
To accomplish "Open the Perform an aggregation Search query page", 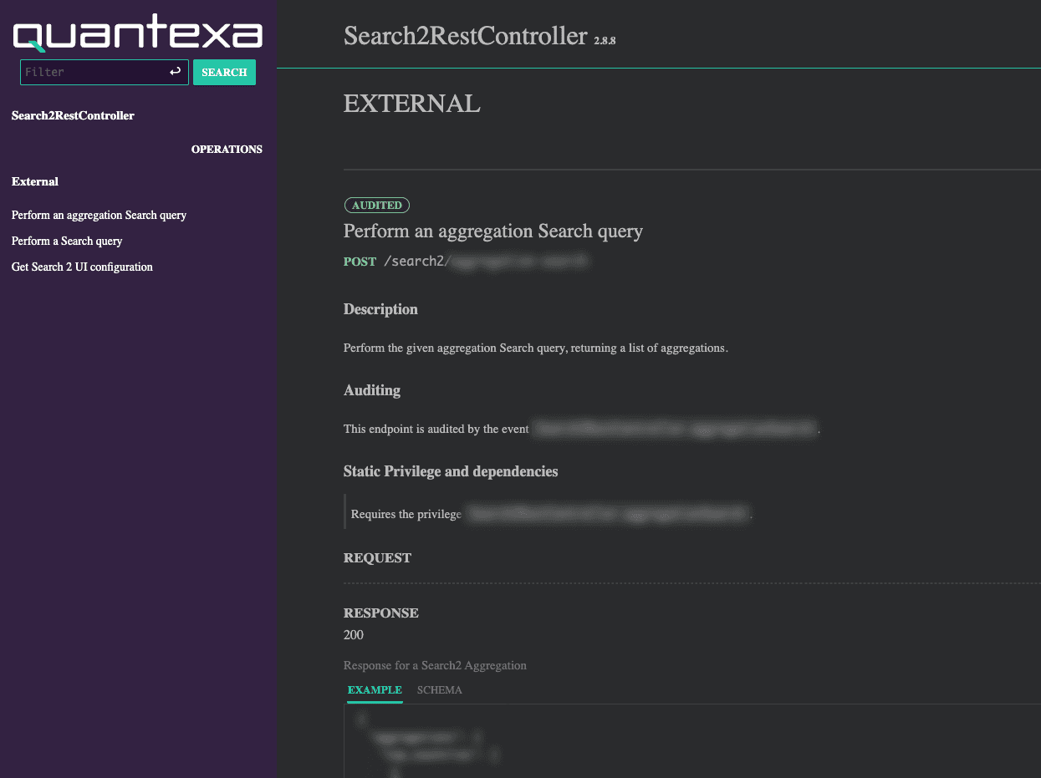I will (99, 215).
